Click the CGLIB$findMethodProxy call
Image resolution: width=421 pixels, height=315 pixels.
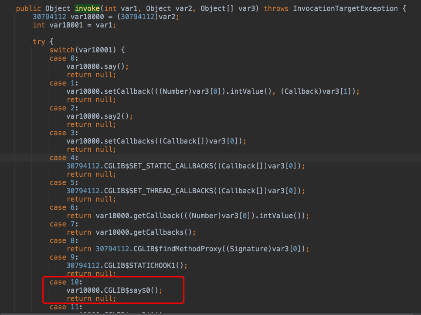pyautogui.click(x=188, y=249)
